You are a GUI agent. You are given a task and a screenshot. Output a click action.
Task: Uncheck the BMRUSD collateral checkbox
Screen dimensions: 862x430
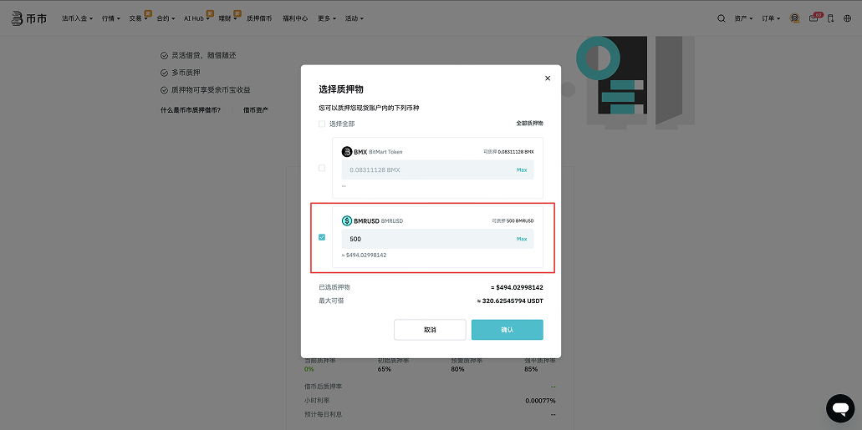[322, 237]
